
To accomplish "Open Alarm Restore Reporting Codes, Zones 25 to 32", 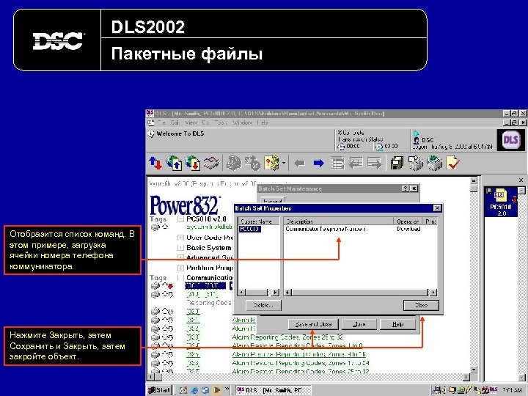I will tap(301, 371).
